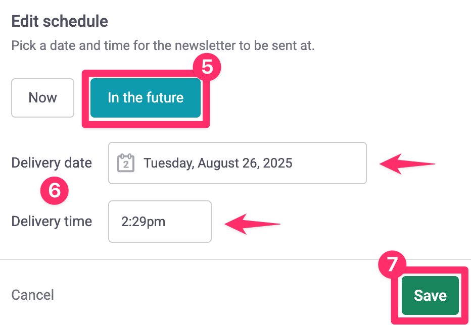Click the calendar icon in Delivery date field
This screenshot has height=325, width=471.
125,163
